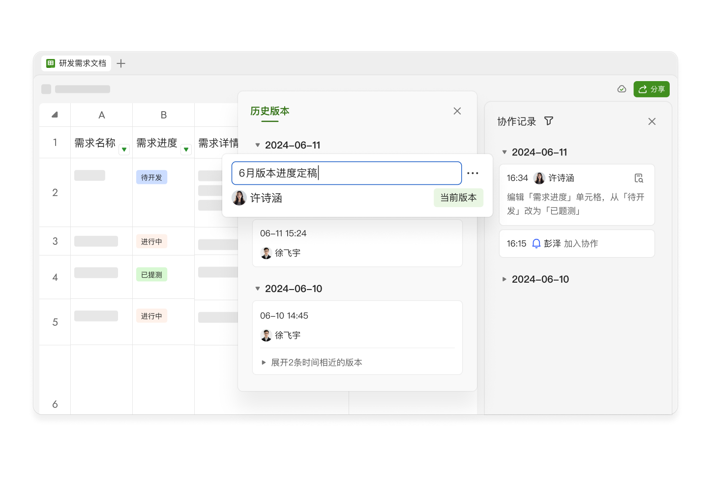Expand the 2024-06-10 group in 协作记录
The width and height of the screenshot is (711, 494).
point(504,279)
